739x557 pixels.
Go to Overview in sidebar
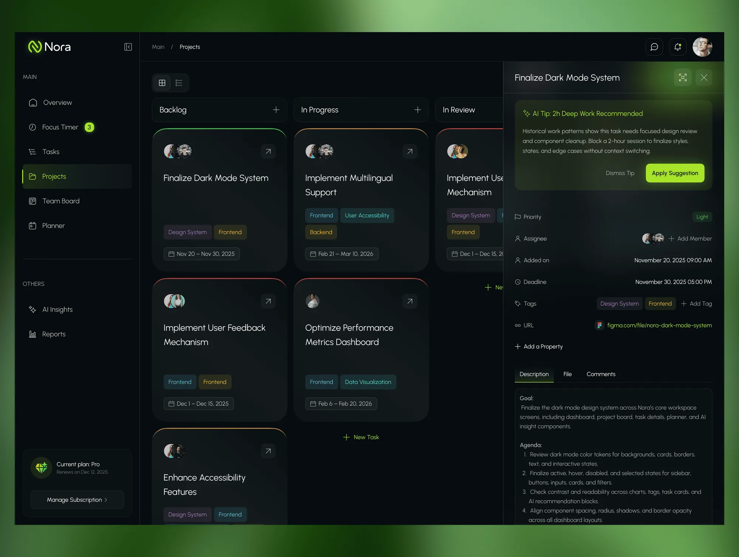(77, 102)
